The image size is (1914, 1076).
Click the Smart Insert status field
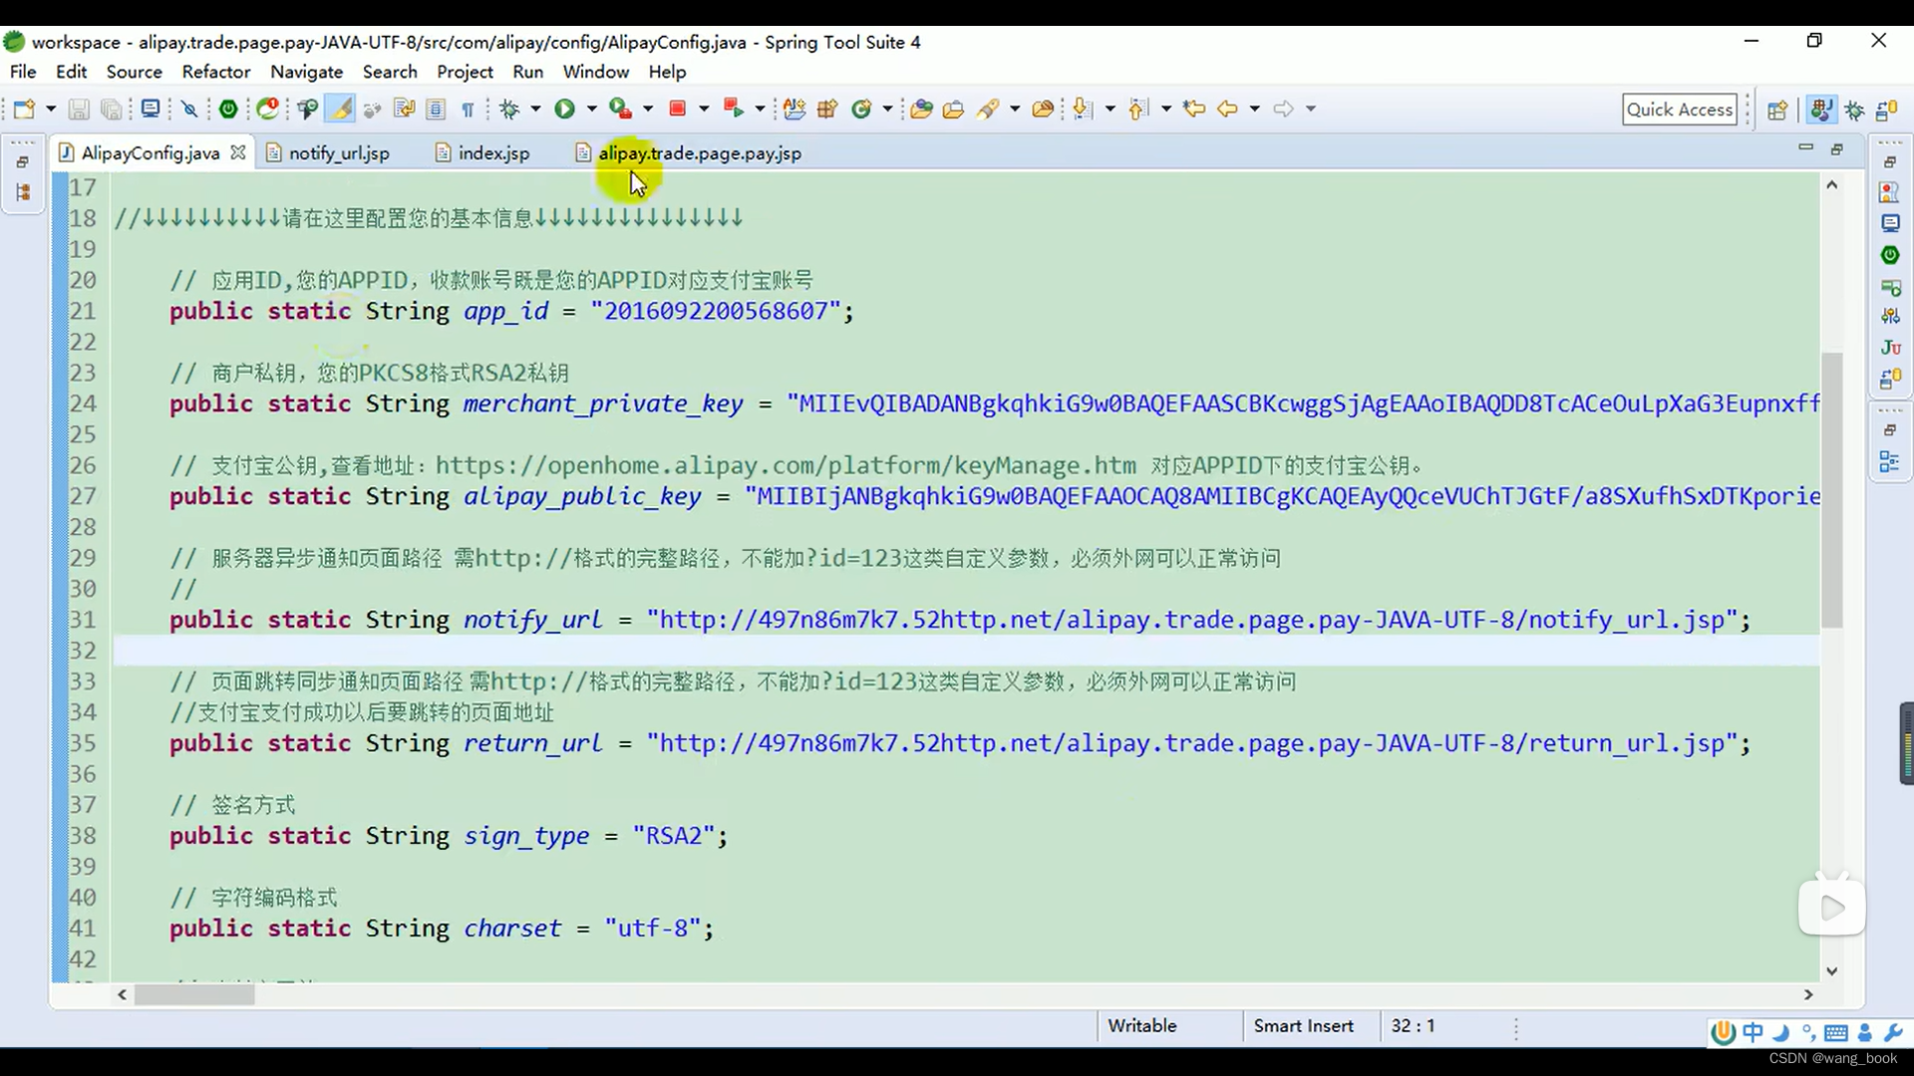pyautogui.click(x=1303, y=1026)
